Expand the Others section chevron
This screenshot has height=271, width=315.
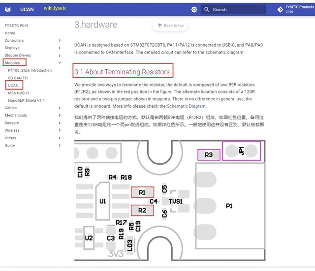coord(60,138)
